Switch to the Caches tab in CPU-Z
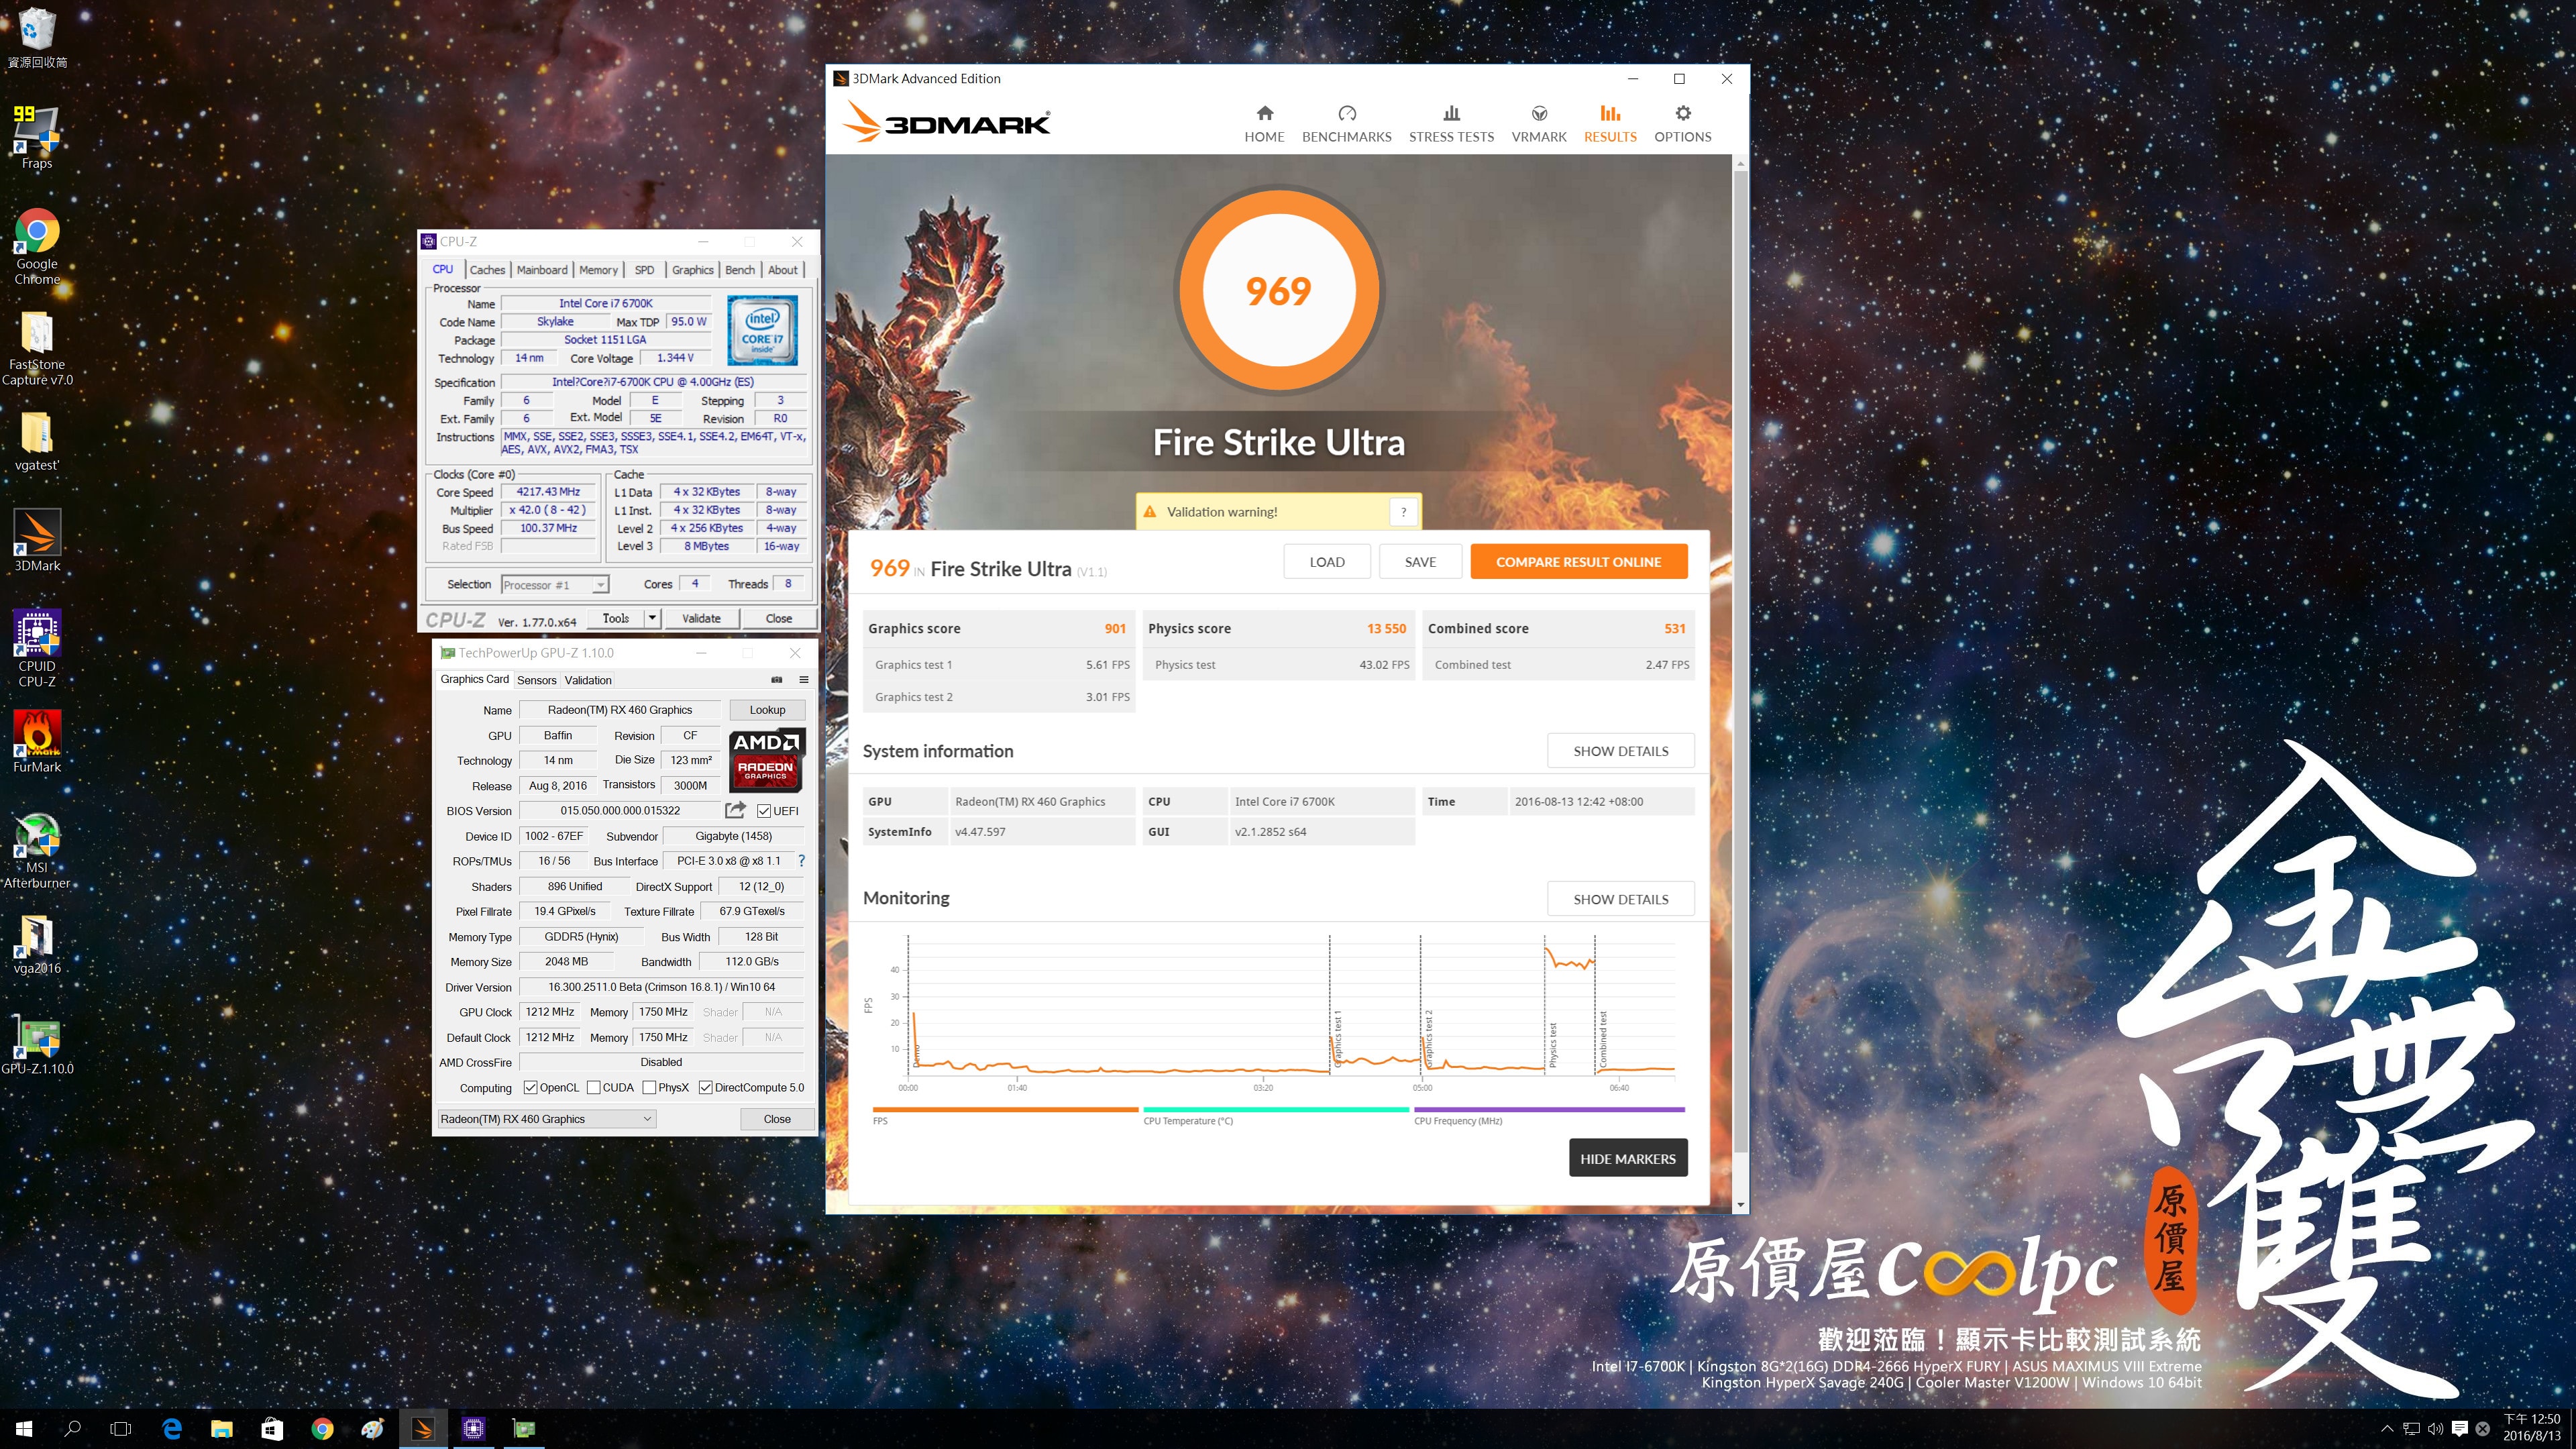Screen dimensions: 2576x1449 (x=487, y=270)
